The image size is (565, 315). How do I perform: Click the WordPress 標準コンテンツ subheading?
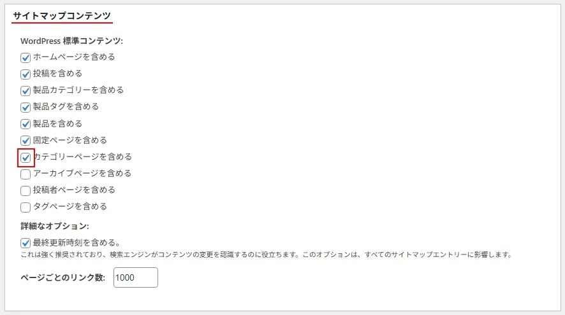[71, 41]
